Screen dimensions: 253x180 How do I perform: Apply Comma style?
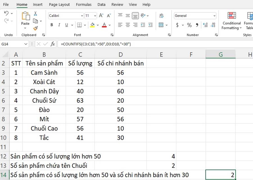coord(197,25)
